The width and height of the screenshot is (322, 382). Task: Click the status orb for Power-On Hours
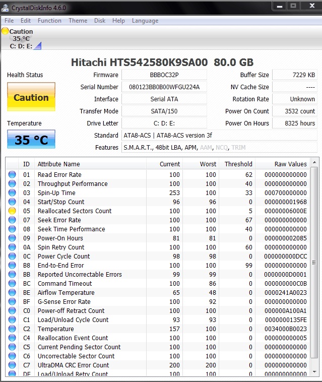pos(12,238)
